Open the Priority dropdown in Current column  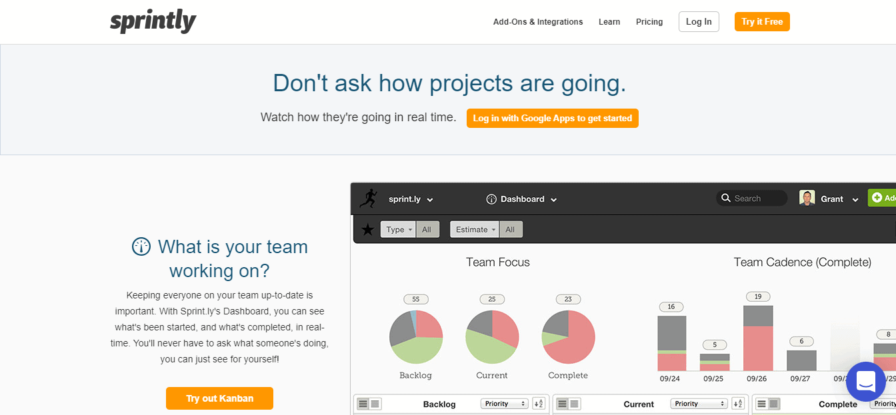(x=699, y=404)
